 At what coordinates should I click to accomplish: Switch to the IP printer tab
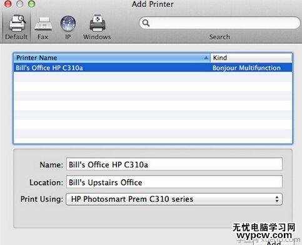(x=68, y=28)
